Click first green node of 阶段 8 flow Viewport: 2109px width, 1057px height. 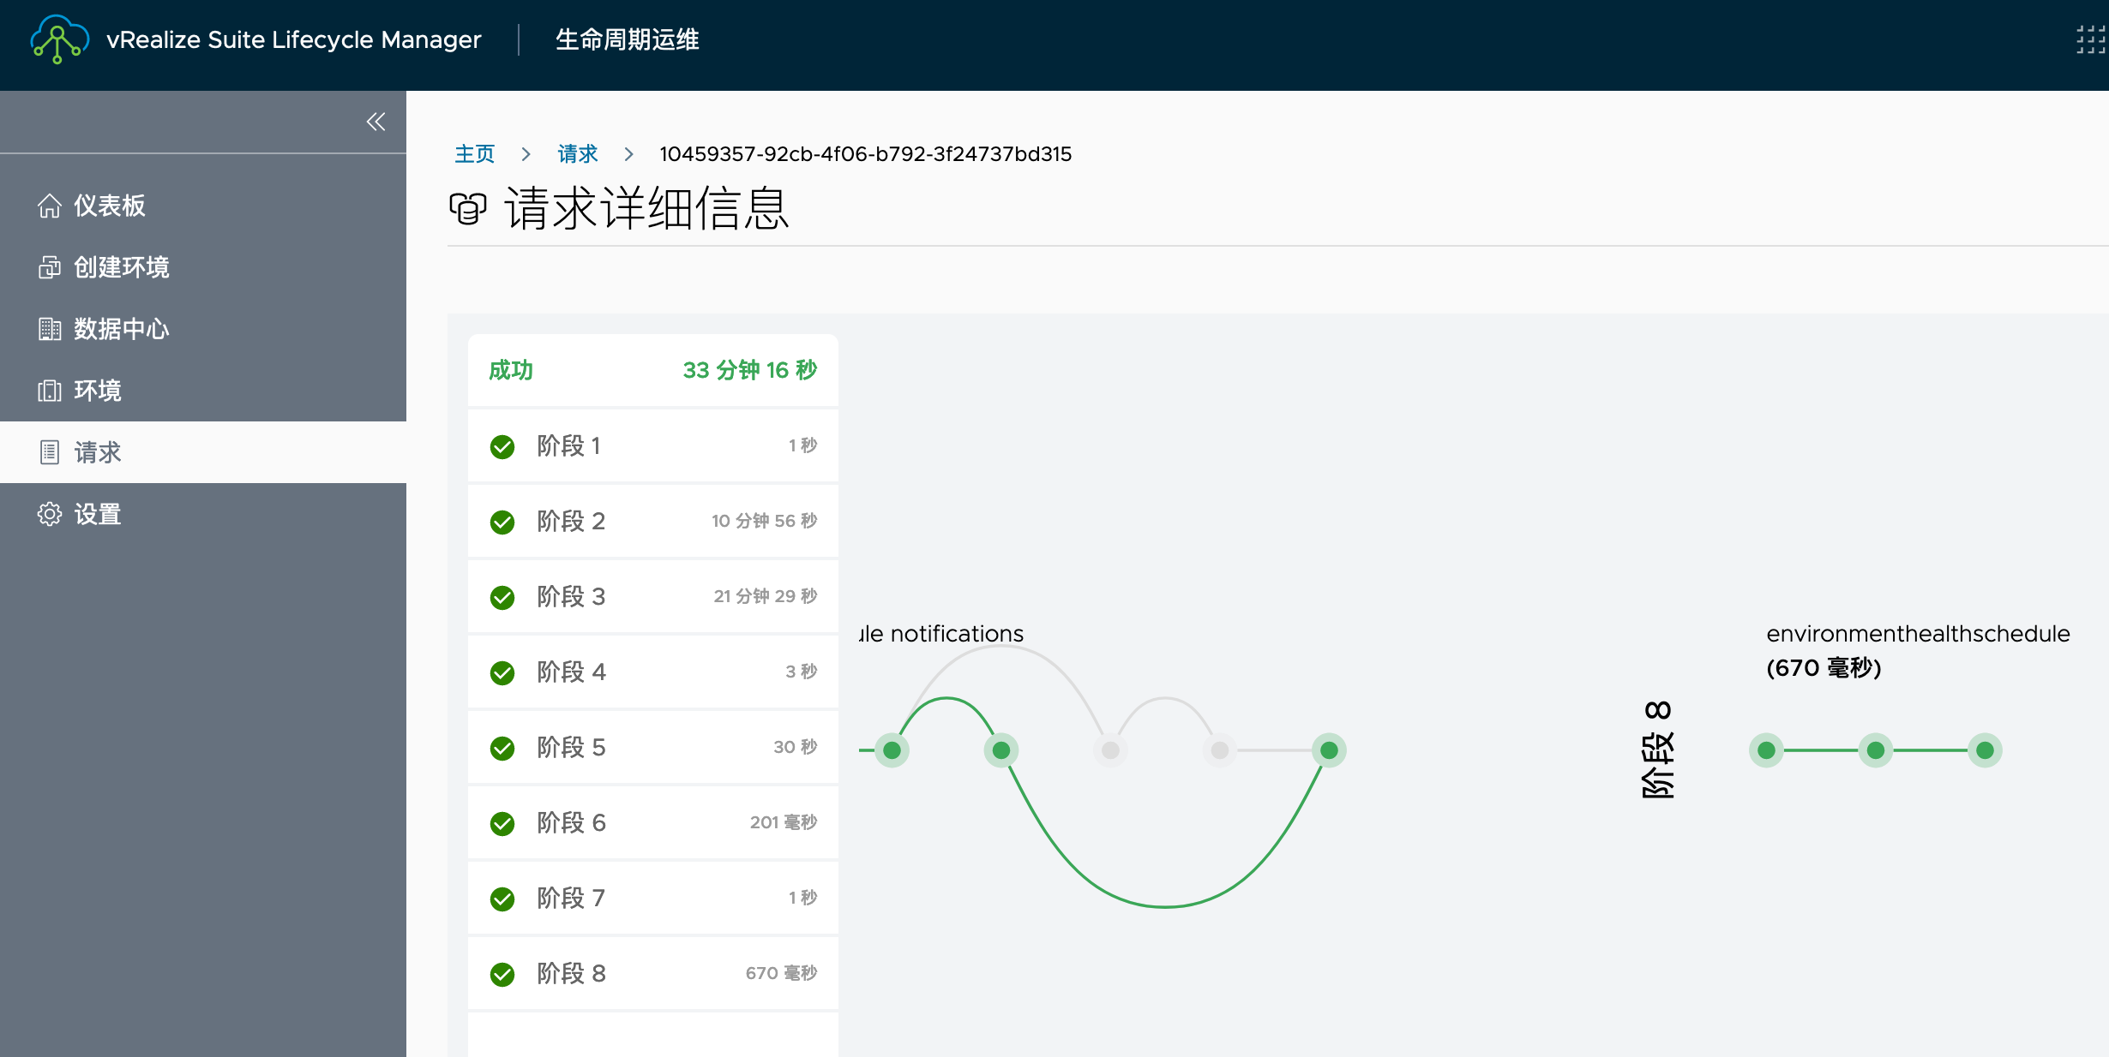[x=1766, y=750]
